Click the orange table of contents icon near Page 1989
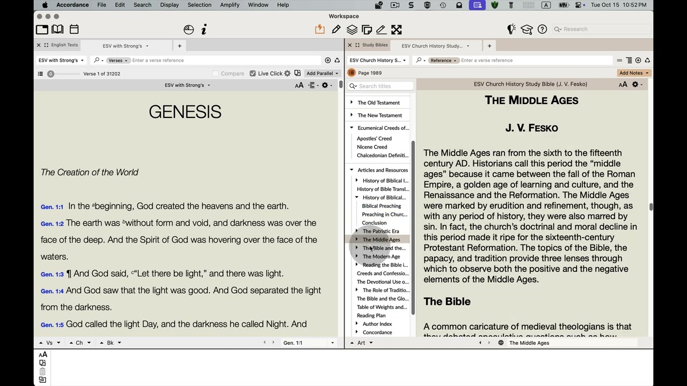 tap(352, 73)
